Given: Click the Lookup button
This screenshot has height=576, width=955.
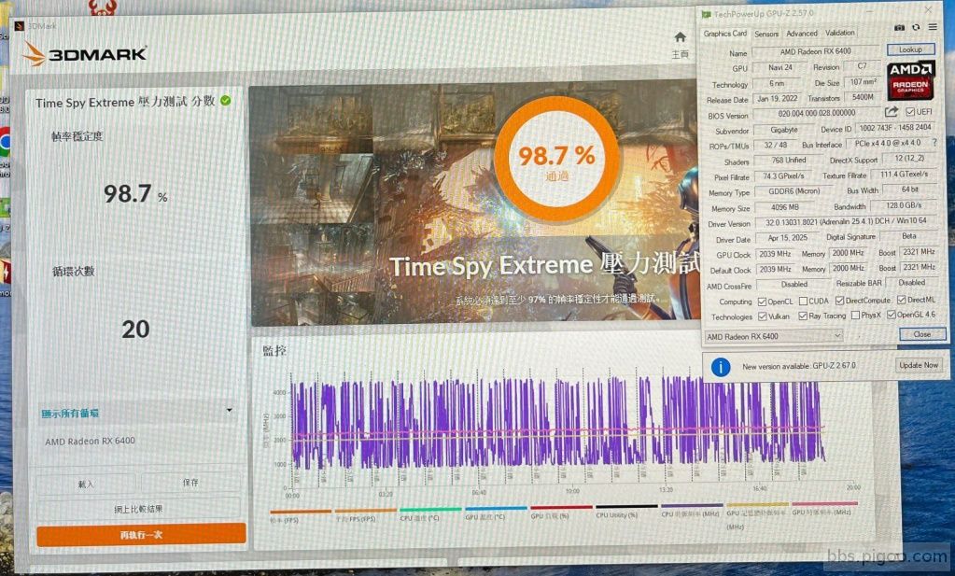Looking at the screenshot, I should click(x=910, y=49).
